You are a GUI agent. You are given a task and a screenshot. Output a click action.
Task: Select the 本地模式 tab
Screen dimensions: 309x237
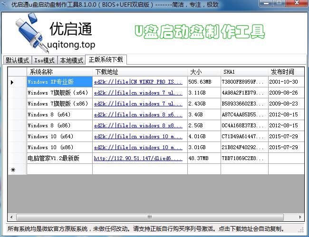coord(71,60)
